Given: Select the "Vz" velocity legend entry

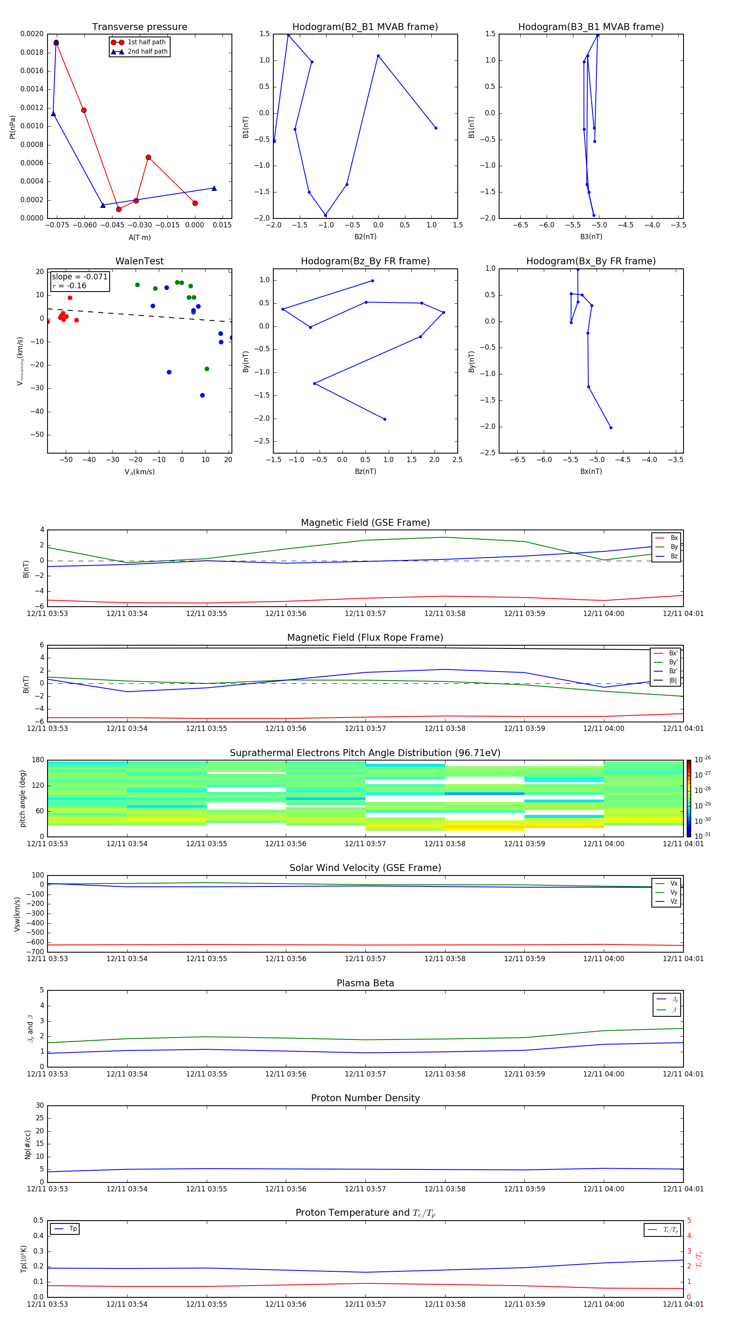Looking at the screenshot, I should tap(666, 901).
